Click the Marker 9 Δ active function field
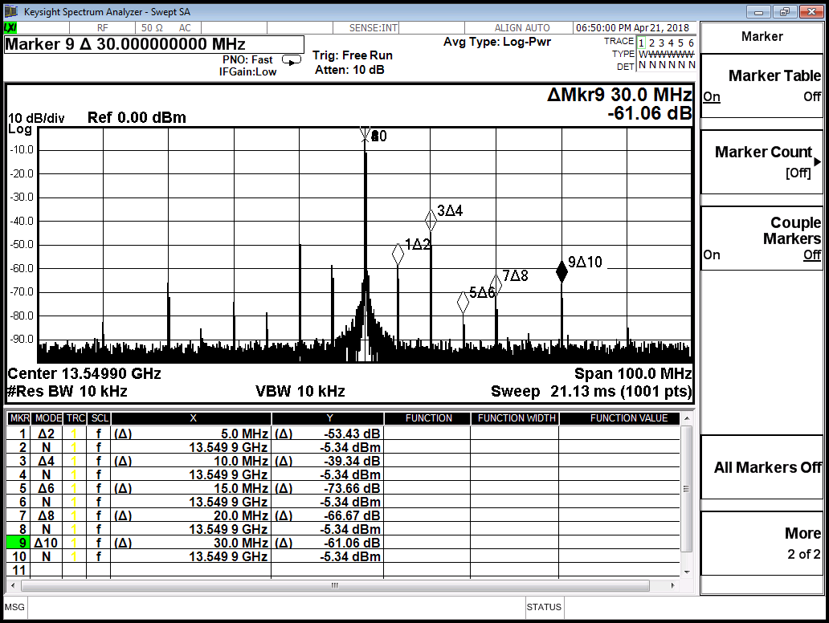 tap(154, 44)
